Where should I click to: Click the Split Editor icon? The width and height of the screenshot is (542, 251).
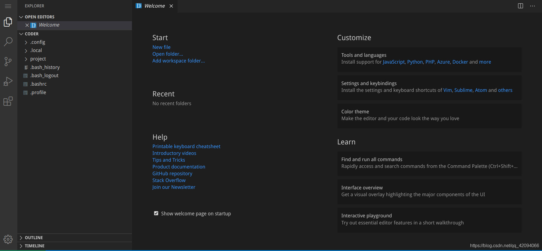pyautogui.click(x=520, y=6)
